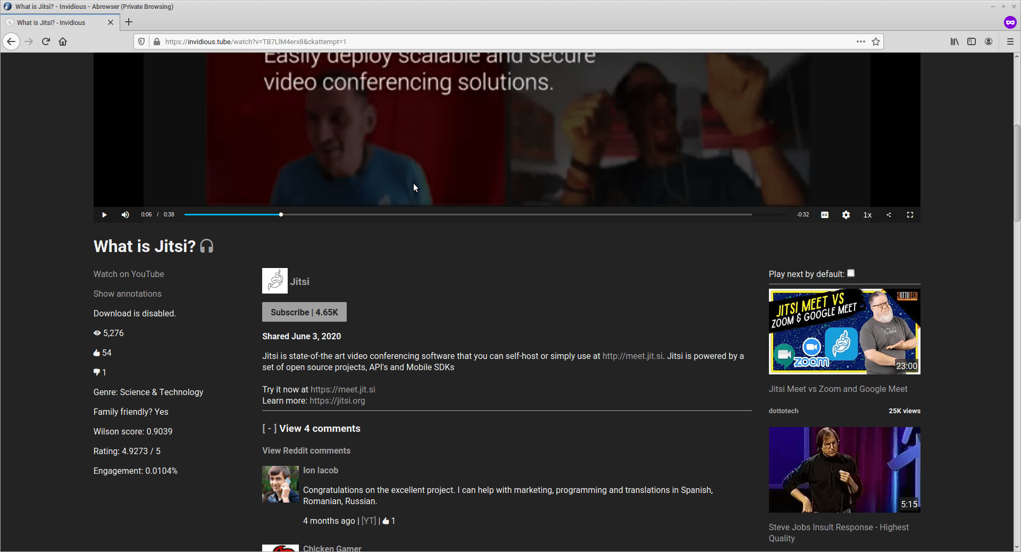
Task: Enable Play next by default
Action: [851, 273]
